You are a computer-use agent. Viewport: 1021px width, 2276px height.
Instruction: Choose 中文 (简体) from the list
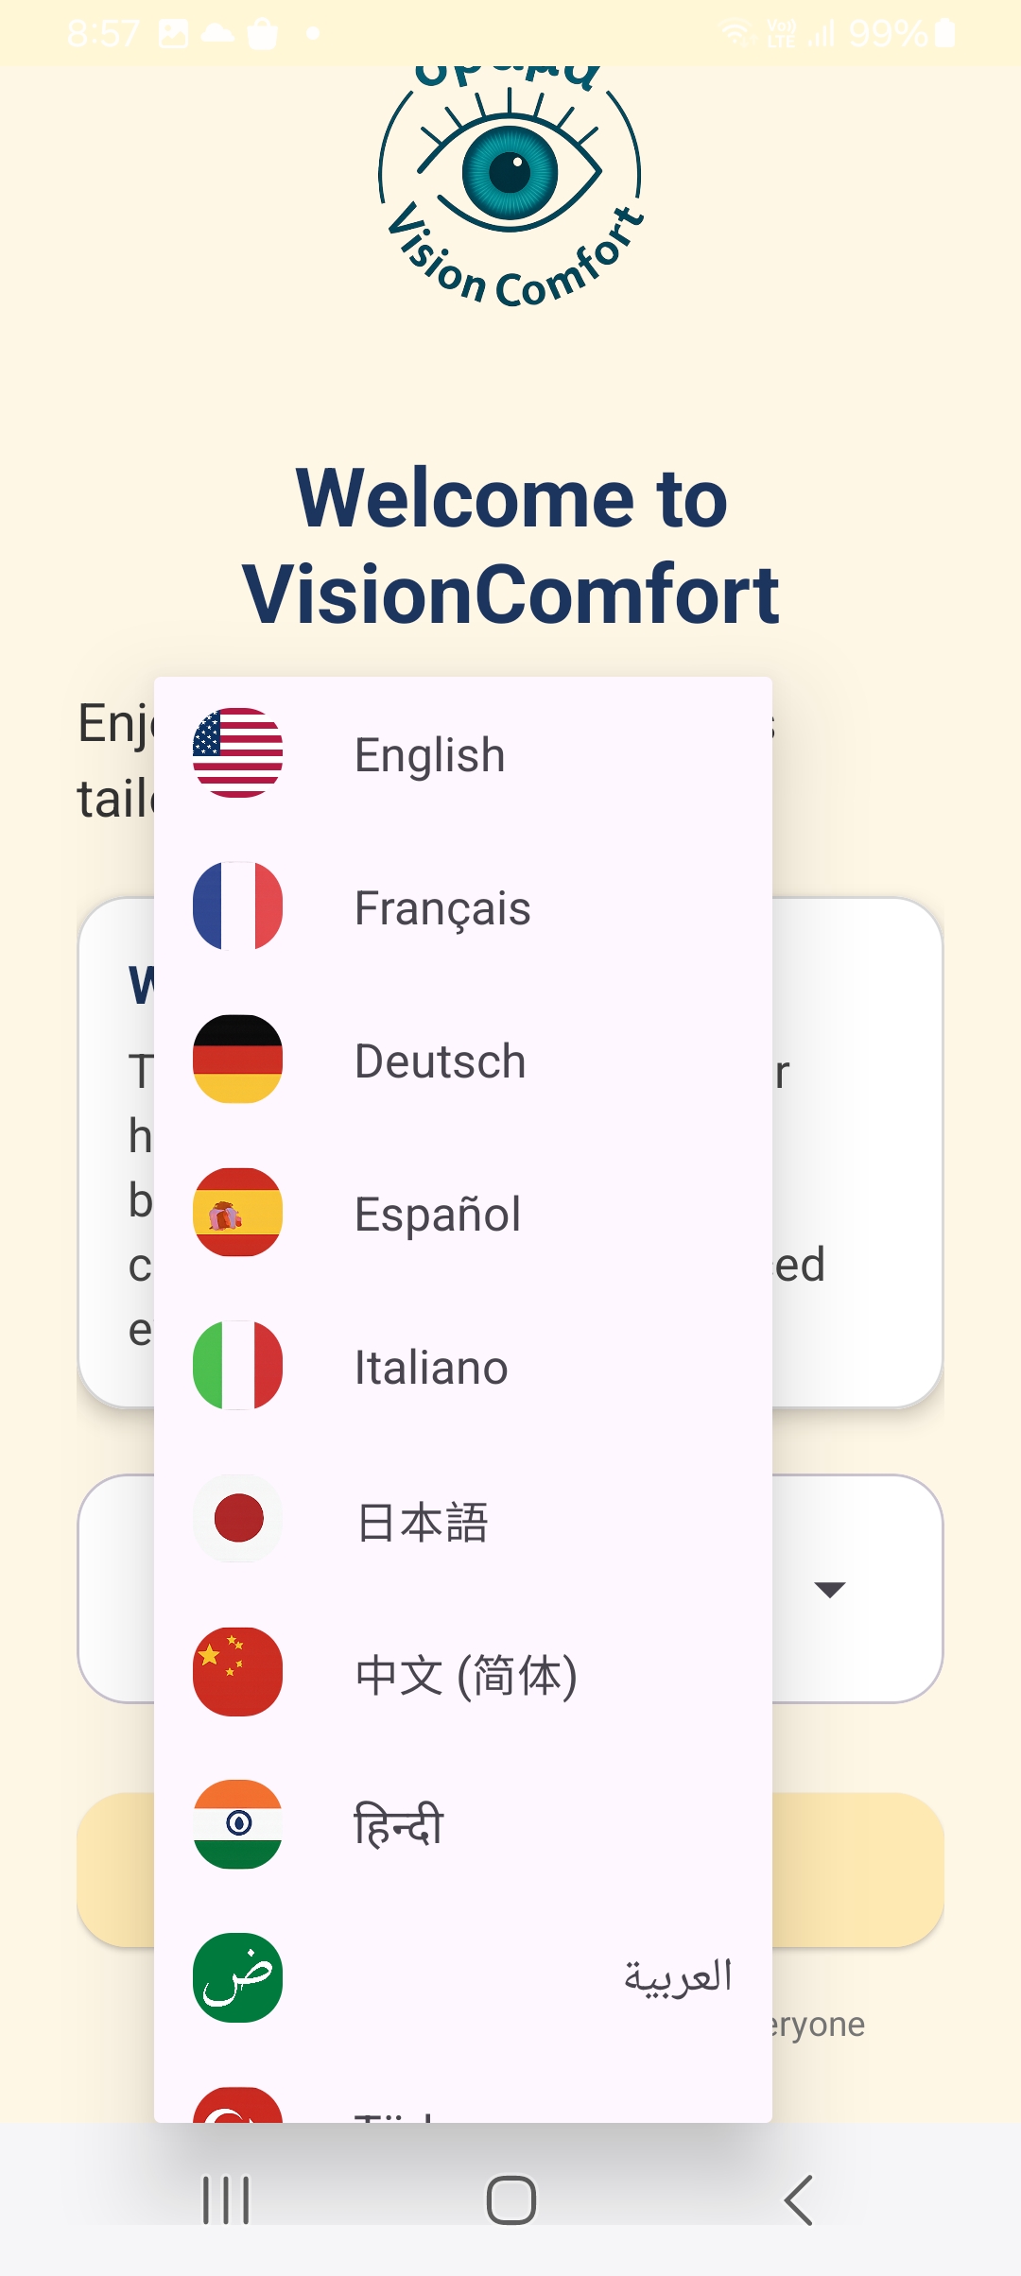pos(466,1675)
